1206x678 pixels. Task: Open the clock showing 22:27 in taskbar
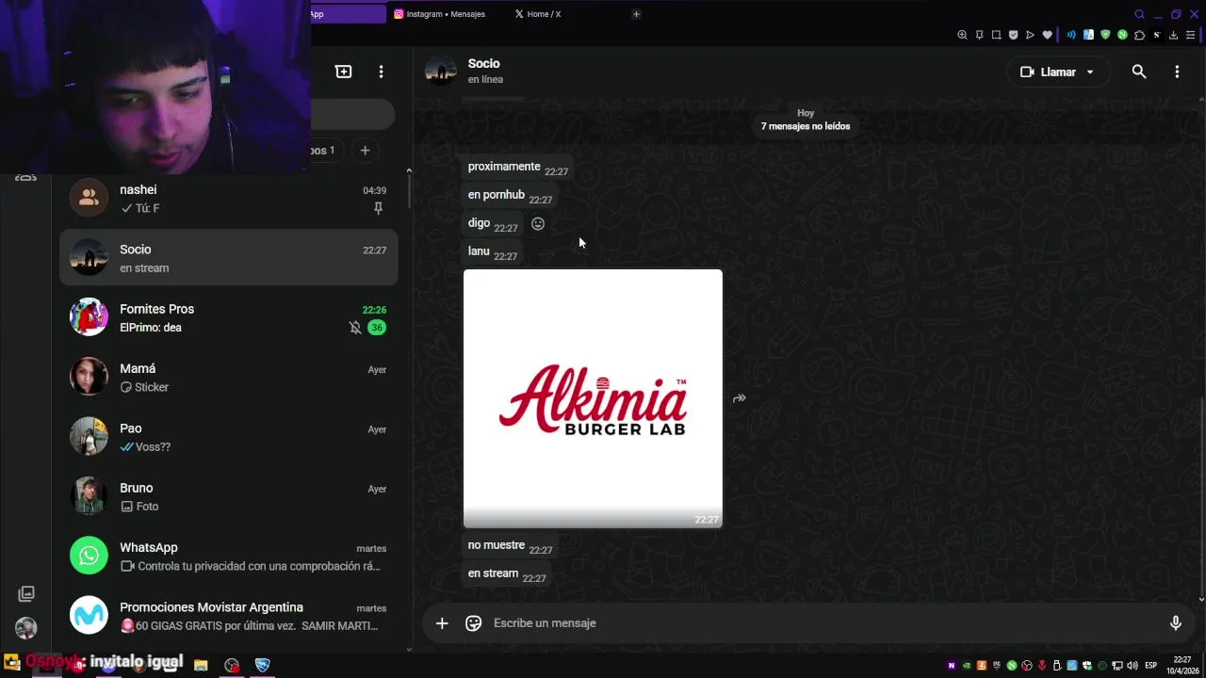(x=1182, y=665)
